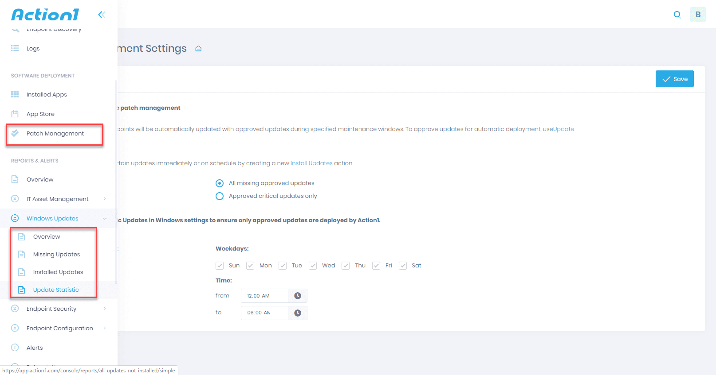Open the clock picker for to time
Screen dimensions: 716x375
pos(298,313)
